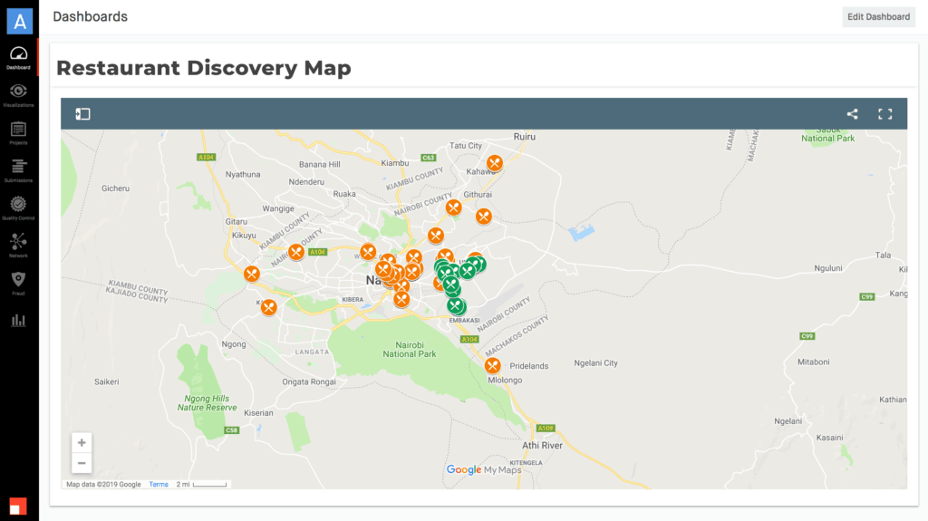Open the map Terms link
928x521 pixels.
coord(159,484)
